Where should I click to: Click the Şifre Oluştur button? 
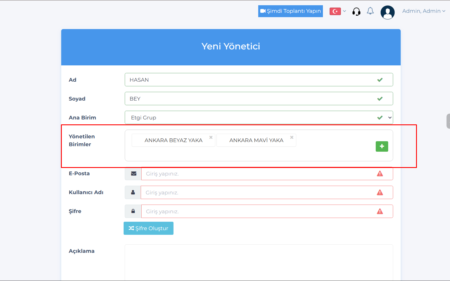coord(149,228)
